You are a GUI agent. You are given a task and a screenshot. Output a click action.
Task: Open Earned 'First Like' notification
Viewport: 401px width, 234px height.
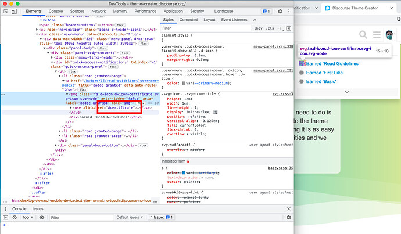(324, 73)
